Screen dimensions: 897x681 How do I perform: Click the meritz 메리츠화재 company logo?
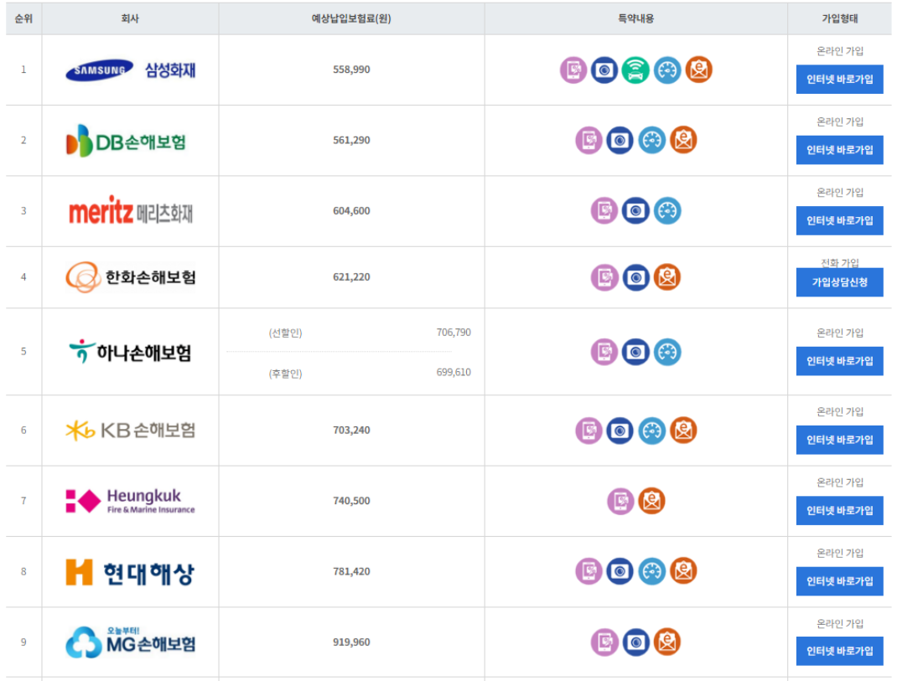pyautogui.click(x=131, y=211)
